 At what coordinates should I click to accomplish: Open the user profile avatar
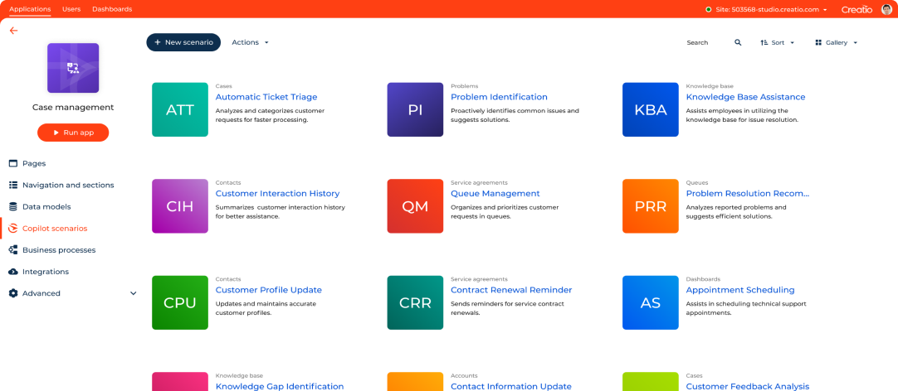pyautogui.click(x=886, y=9)
